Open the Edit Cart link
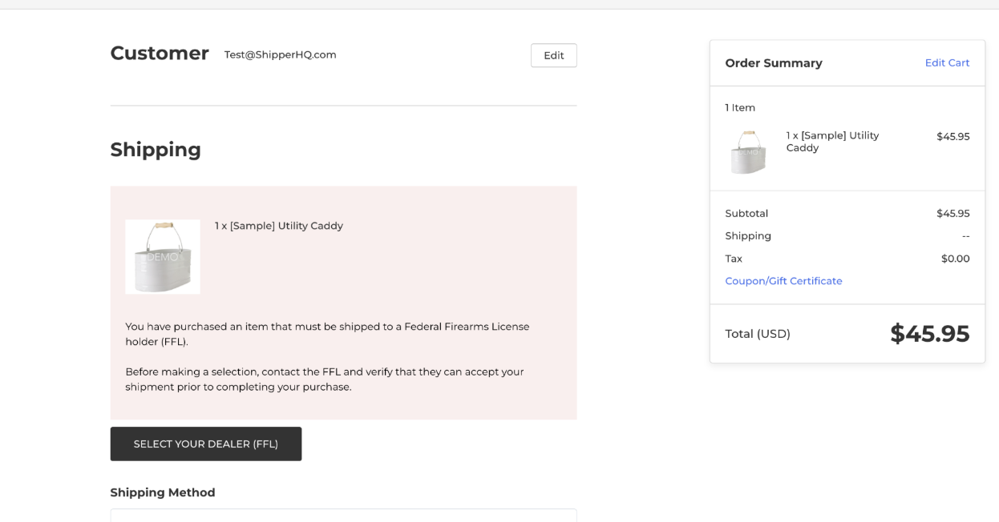The width and height of the screenshot is (999, 522). 947,62
